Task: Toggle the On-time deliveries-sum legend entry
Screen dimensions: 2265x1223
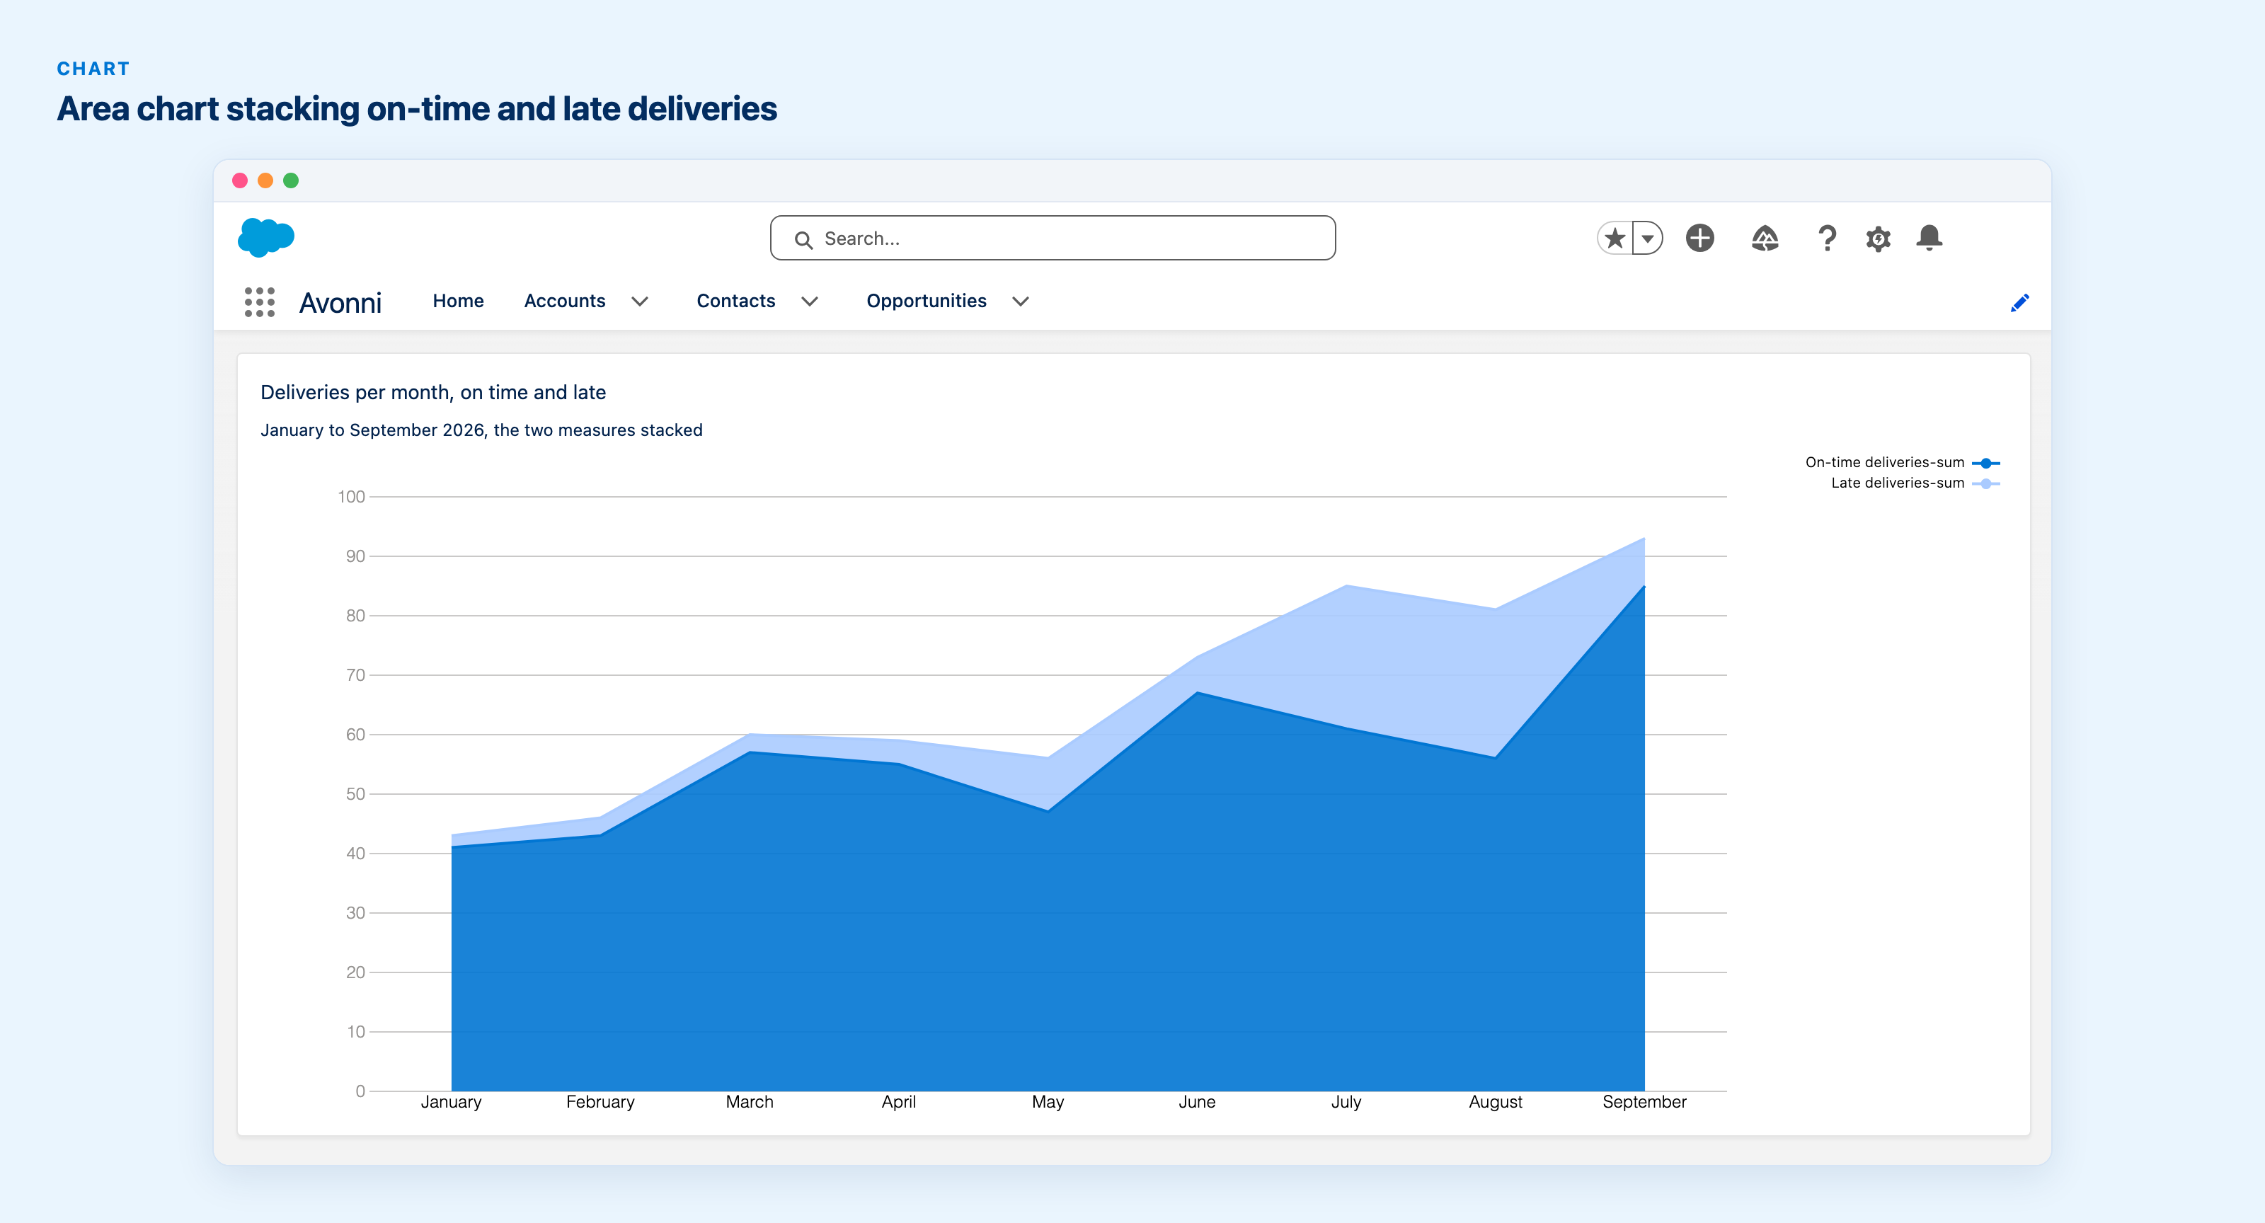Action: (x=1902, y=462)
